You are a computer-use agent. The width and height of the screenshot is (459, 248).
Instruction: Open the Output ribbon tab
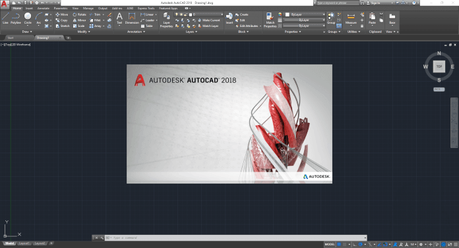point(102,8)
